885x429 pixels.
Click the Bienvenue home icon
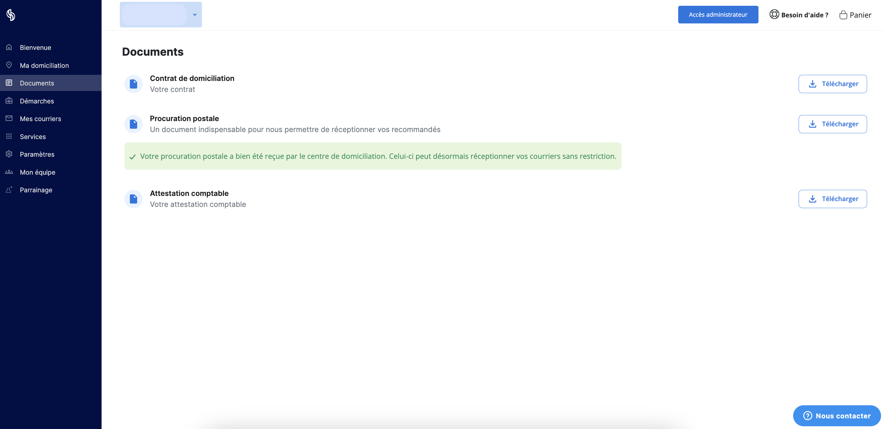9,47
